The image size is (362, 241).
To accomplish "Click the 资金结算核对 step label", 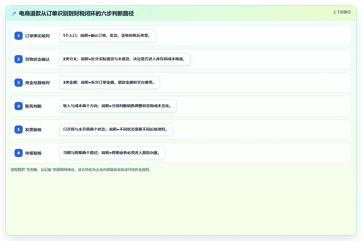I will (x=37, y=83).
